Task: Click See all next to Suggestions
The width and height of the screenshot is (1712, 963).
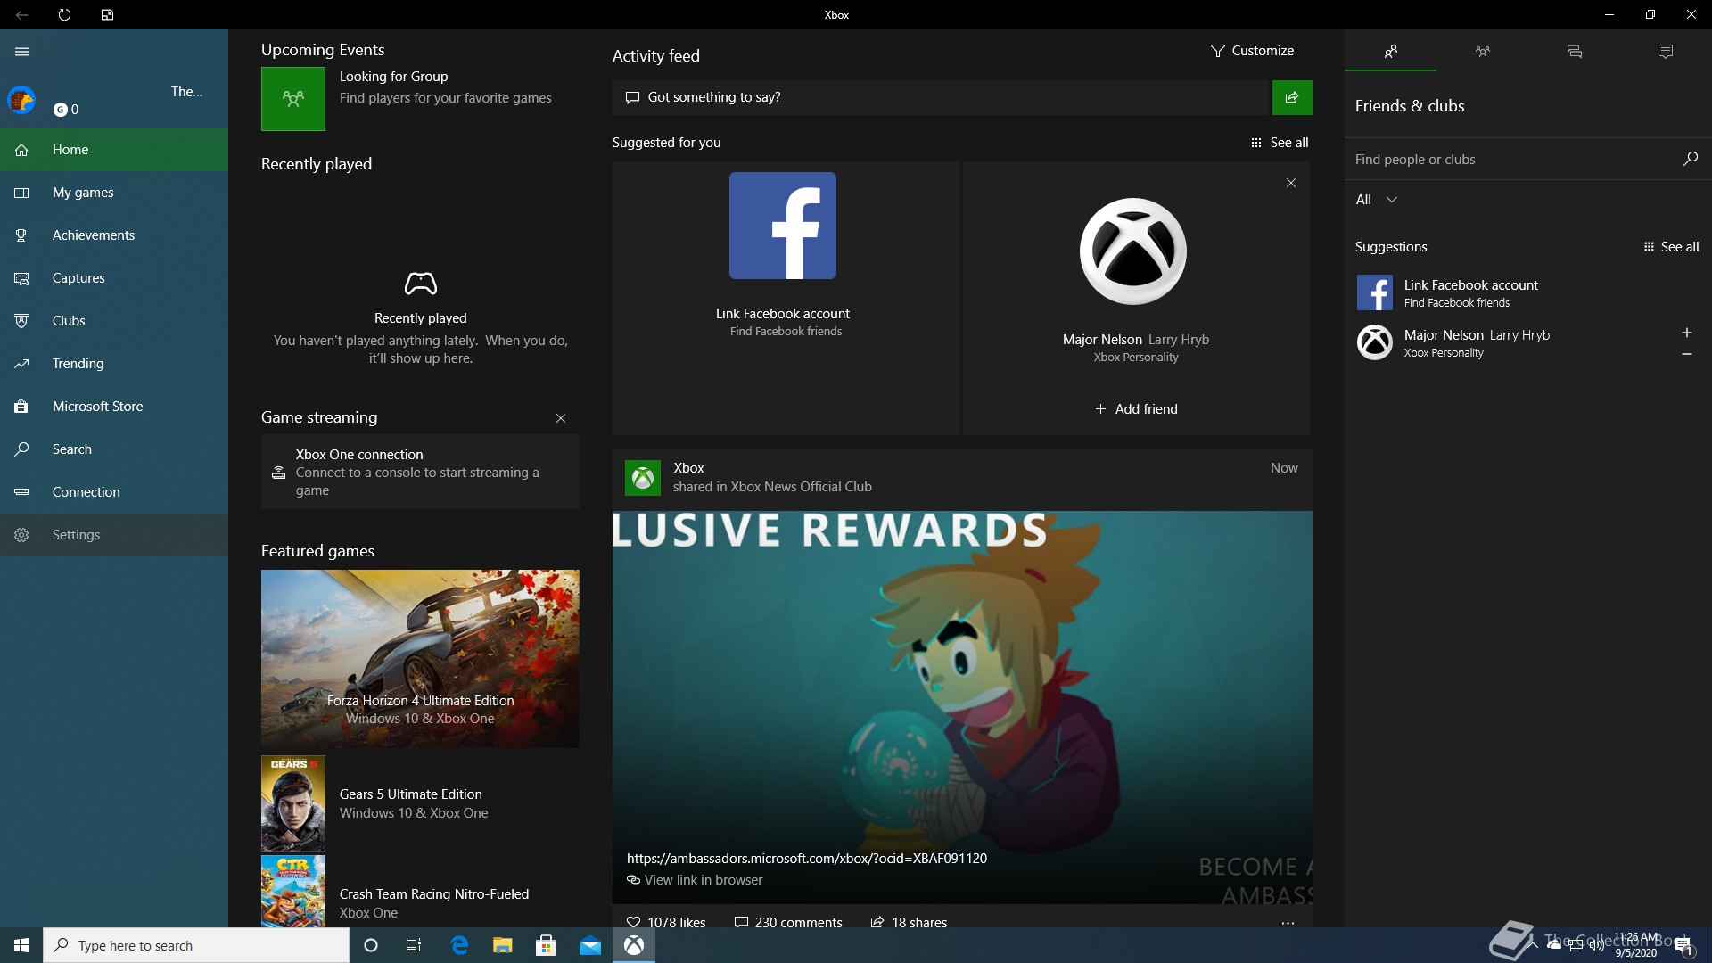Action: 1671,247
